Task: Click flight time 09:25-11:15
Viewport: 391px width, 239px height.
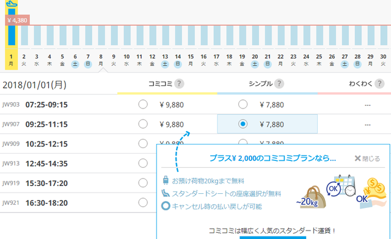Action: click(46, 124)
